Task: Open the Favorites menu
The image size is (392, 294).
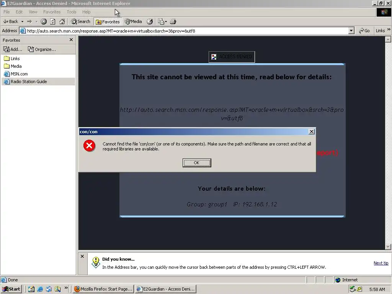Action: [52, 12]
